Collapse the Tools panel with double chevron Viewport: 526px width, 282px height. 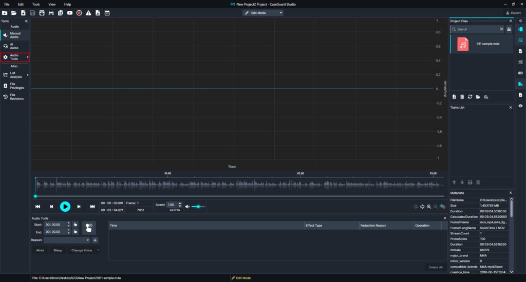[26, 21]
